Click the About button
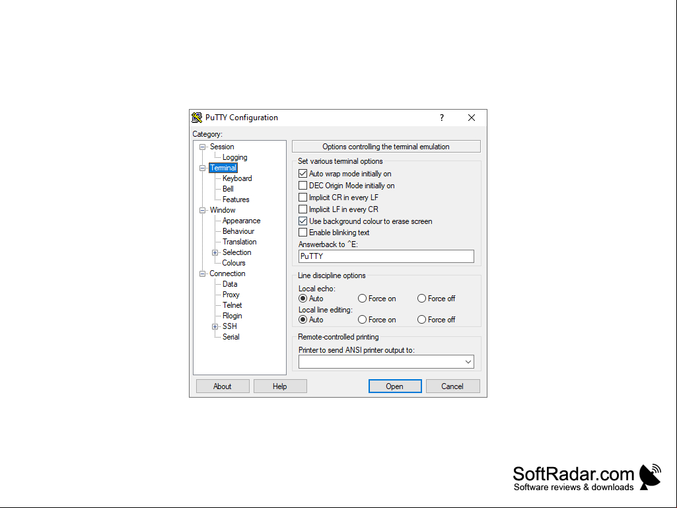This screenshot has width=677, height=508. pos(223,386)
